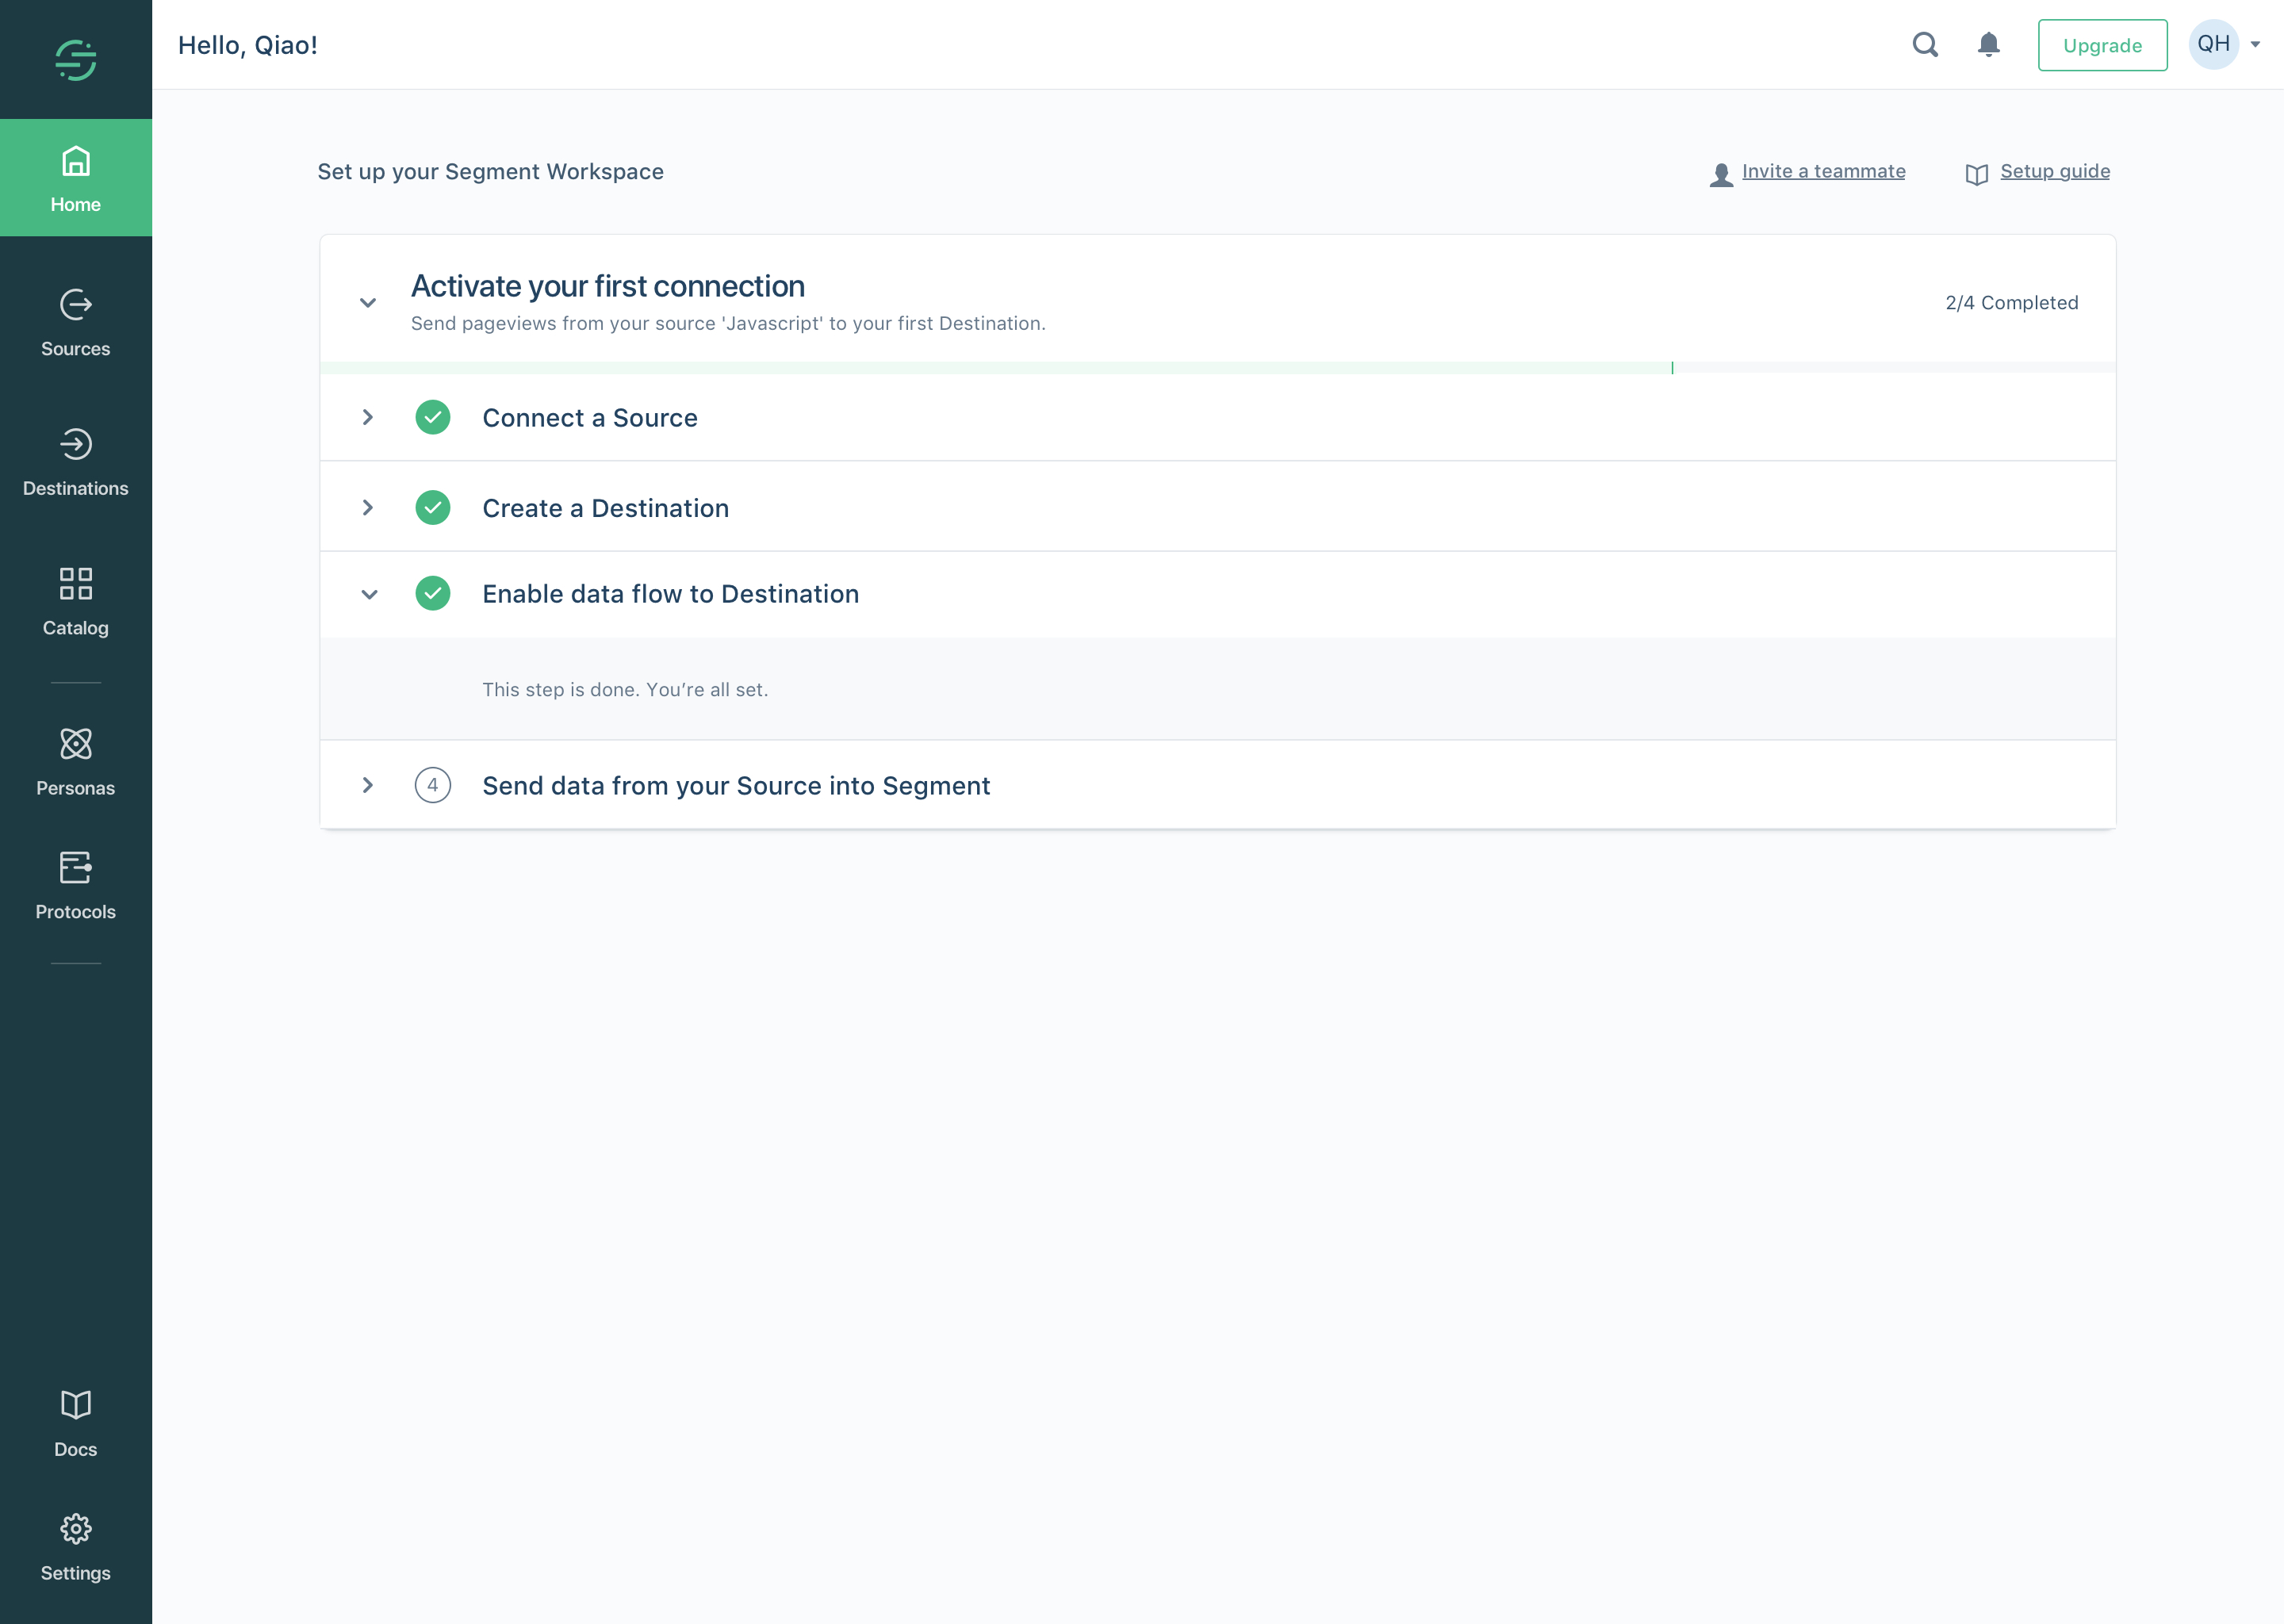This screenshot has width=2284, height=1624.
Task: Expand the Create a Destination step
Action: (368, 507)
